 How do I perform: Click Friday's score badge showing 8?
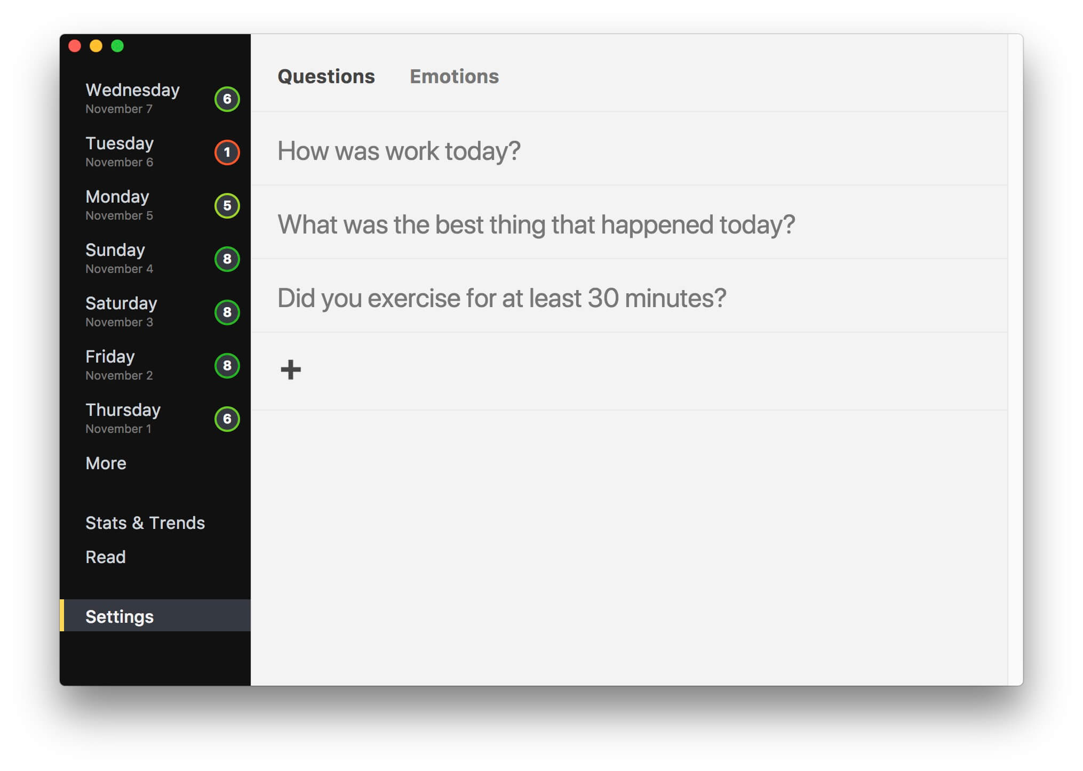(x=227, y=366)
